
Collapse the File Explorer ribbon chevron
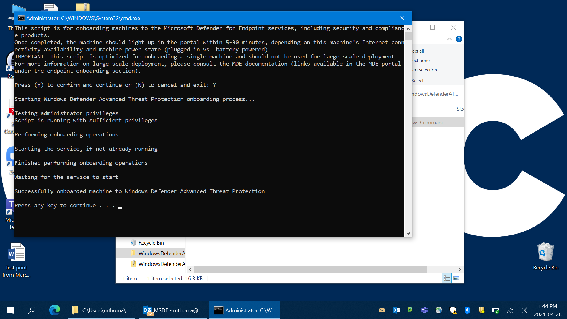tap(449, 39)
